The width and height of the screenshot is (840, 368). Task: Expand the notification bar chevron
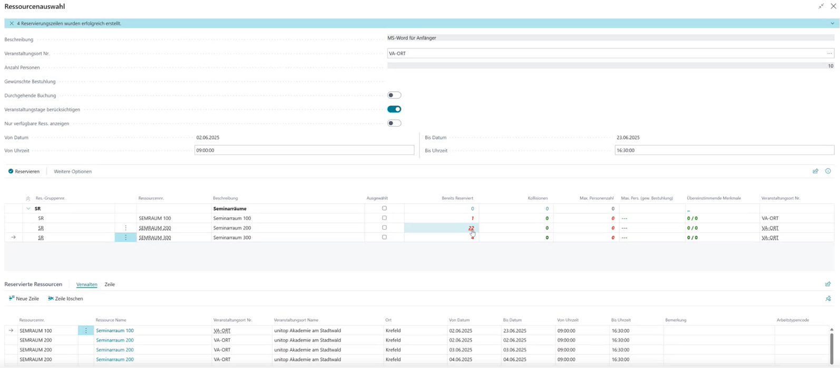click(x=832, y=24)
